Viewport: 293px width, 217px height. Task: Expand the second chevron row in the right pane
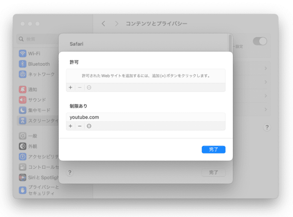pyautogui.click(x=266, y=82)
